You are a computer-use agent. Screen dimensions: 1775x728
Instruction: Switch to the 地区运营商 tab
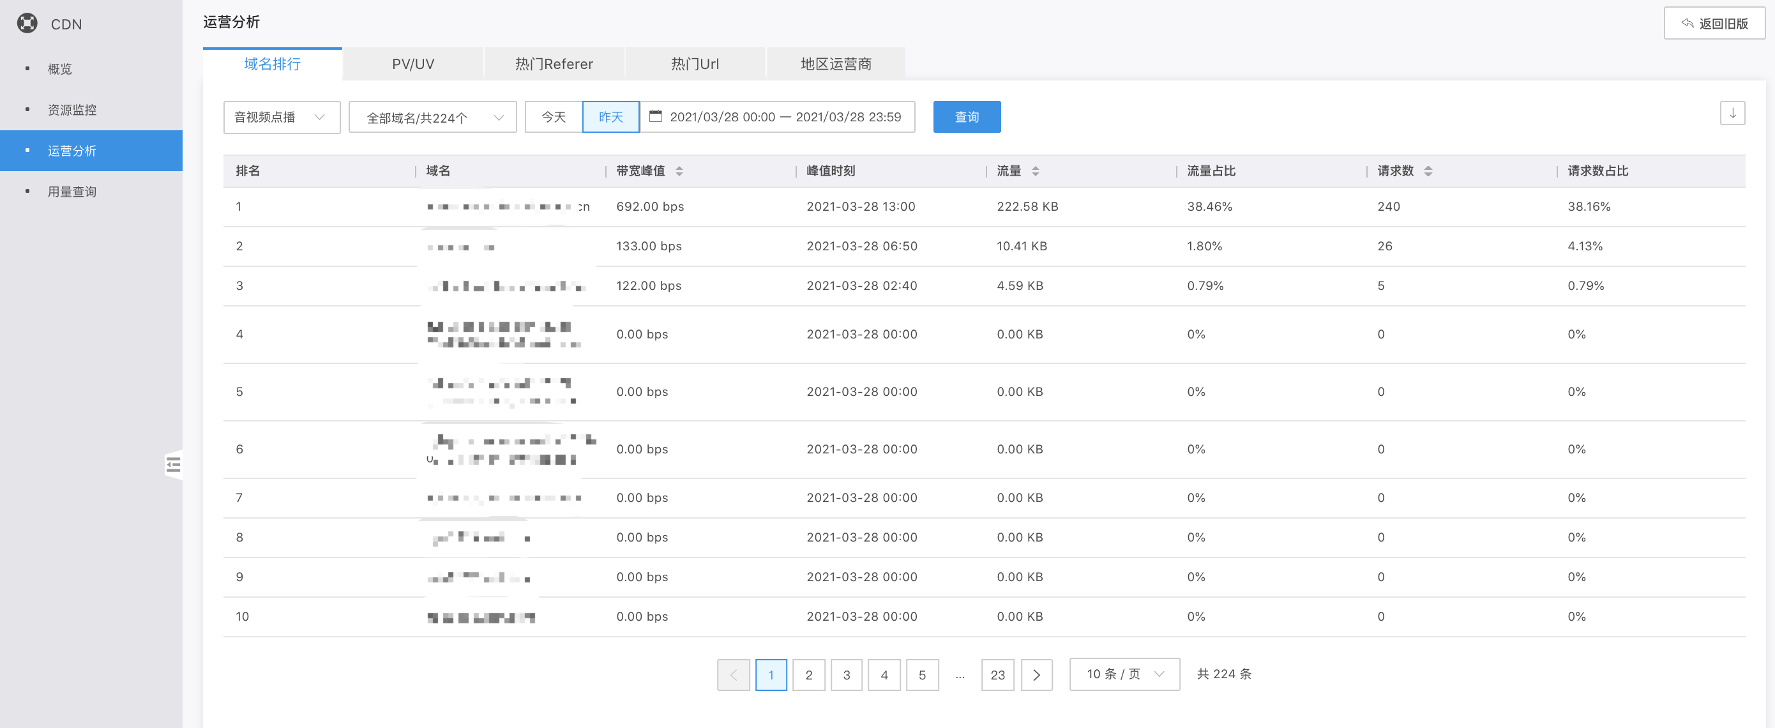(835, 64)
